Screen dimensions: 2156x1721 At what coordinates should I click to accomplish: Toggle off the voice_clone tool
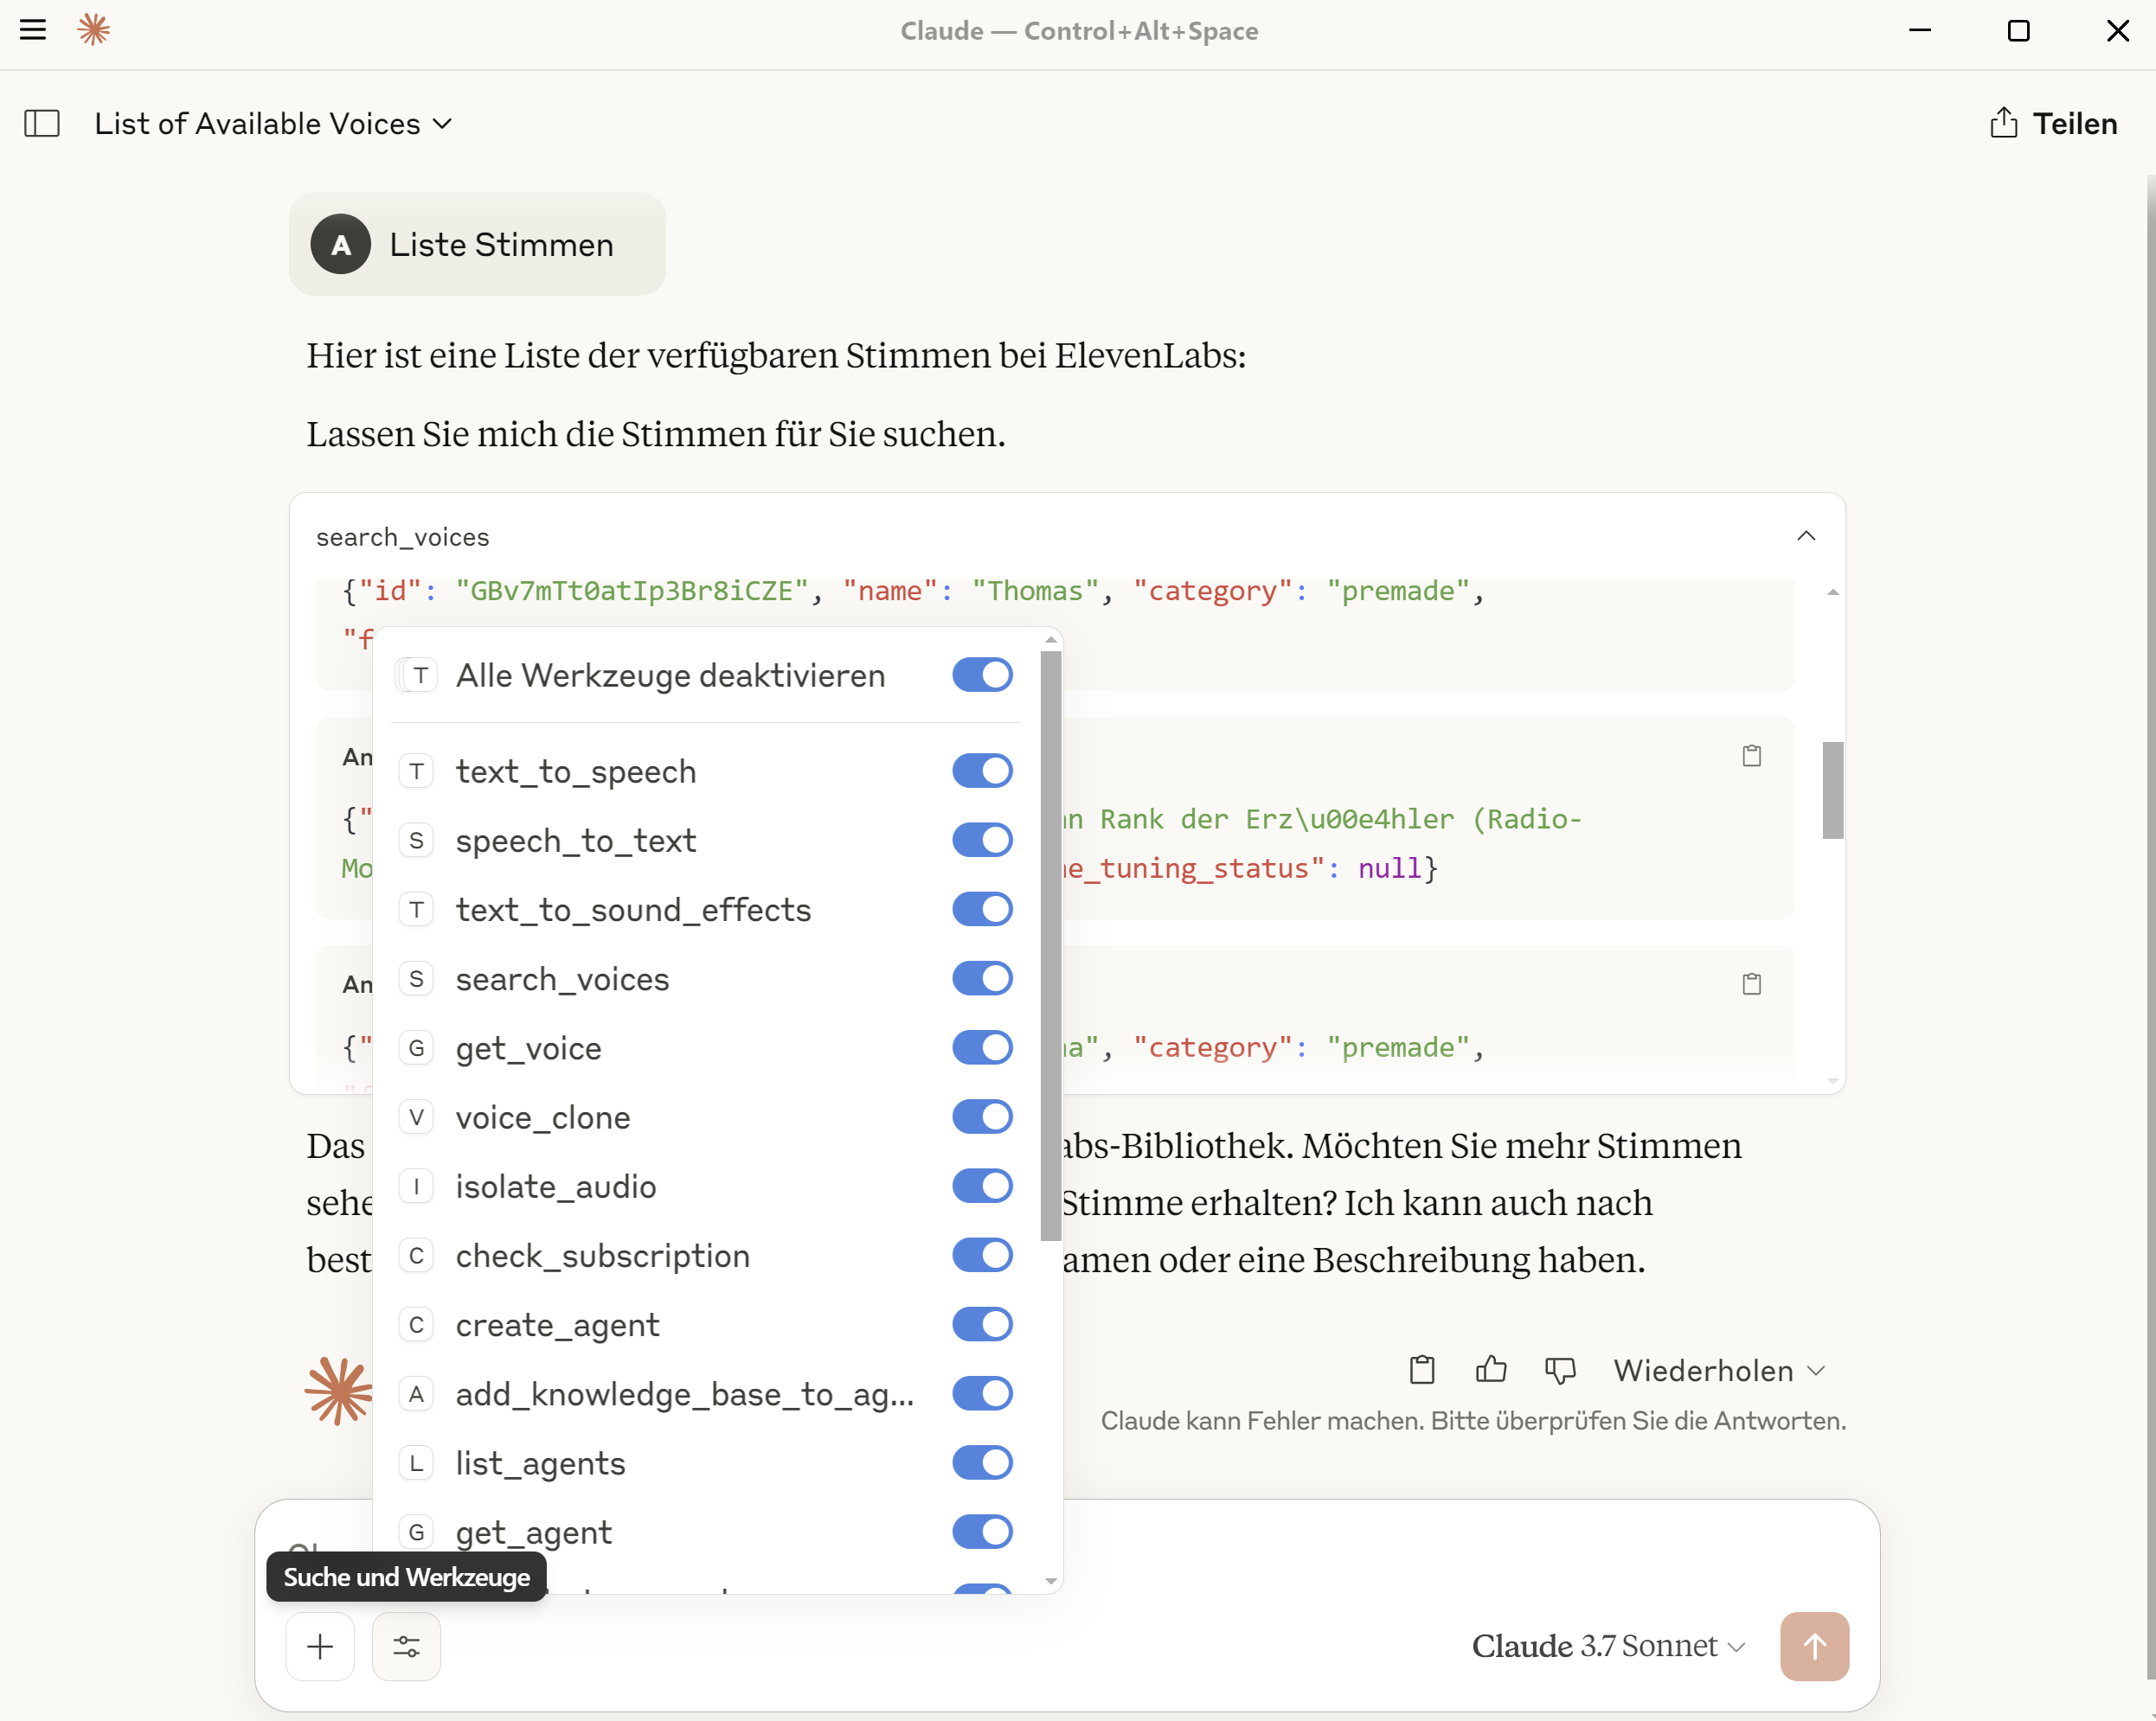982,1117
